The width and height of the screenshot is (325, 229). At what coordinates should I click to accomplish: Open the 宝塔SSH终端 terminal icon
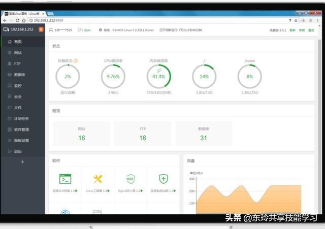66,179
